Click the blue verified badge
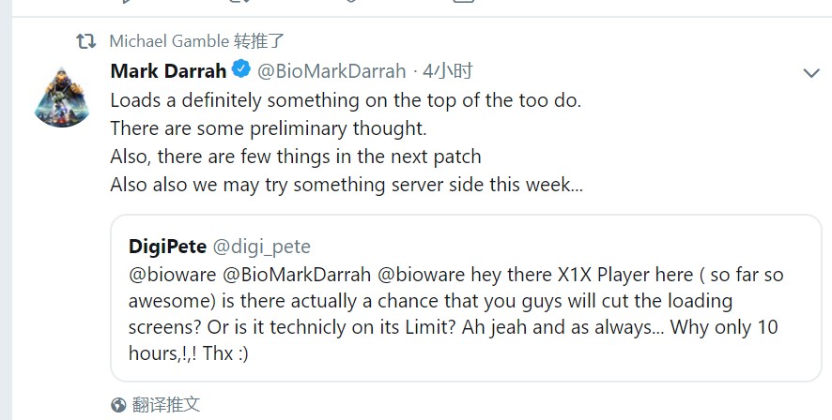The image size is (832, 420). tap(241, 70)
